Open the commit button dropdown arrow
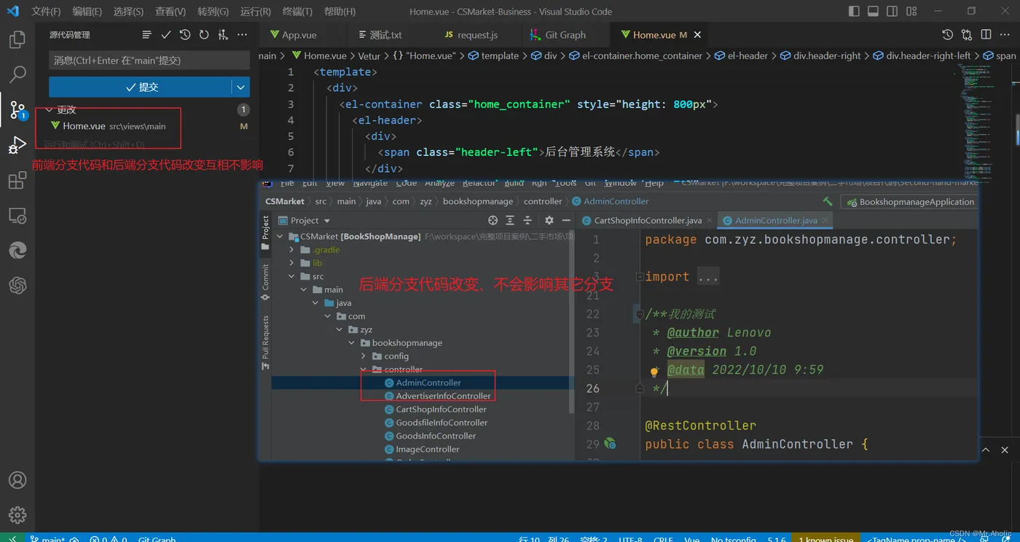 (x=241, y=87)
